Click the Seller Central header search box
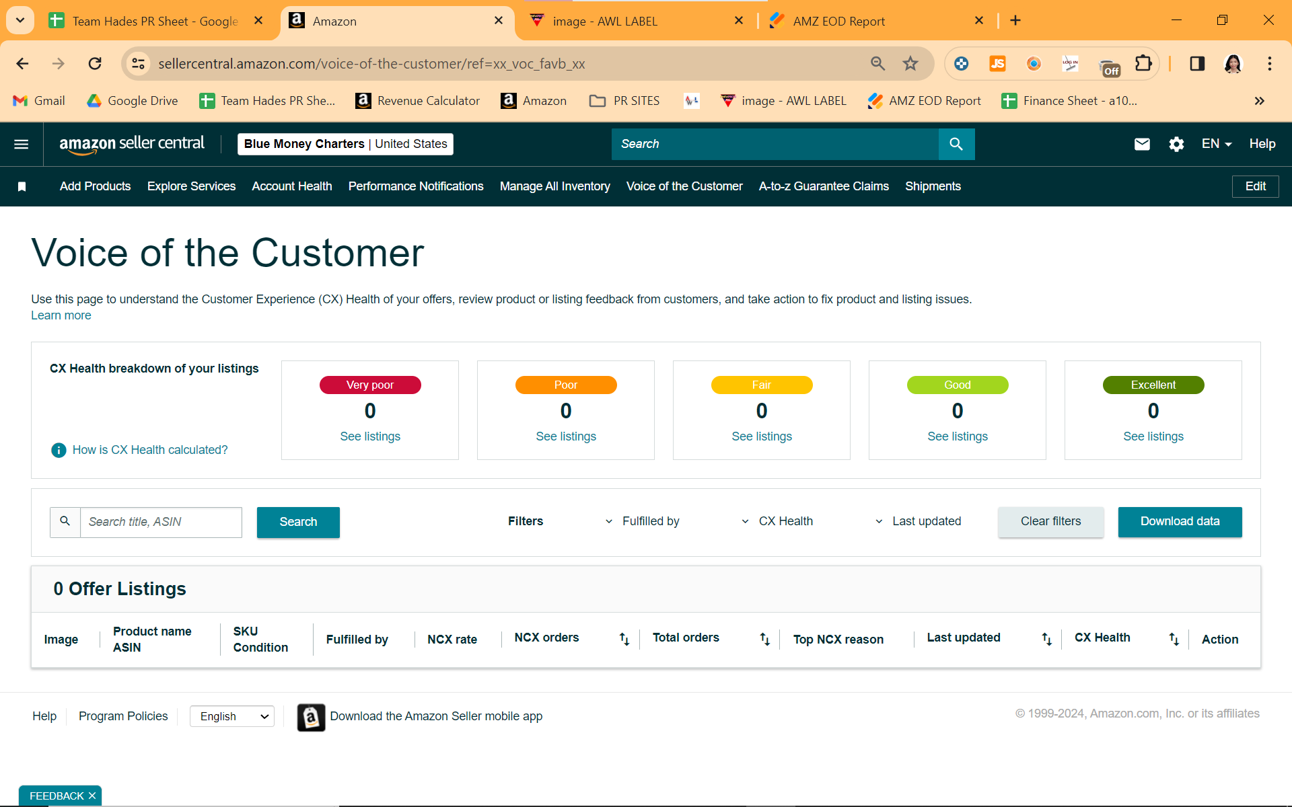The height and width of the screenshot is (807, 1292). pos(775,144)
